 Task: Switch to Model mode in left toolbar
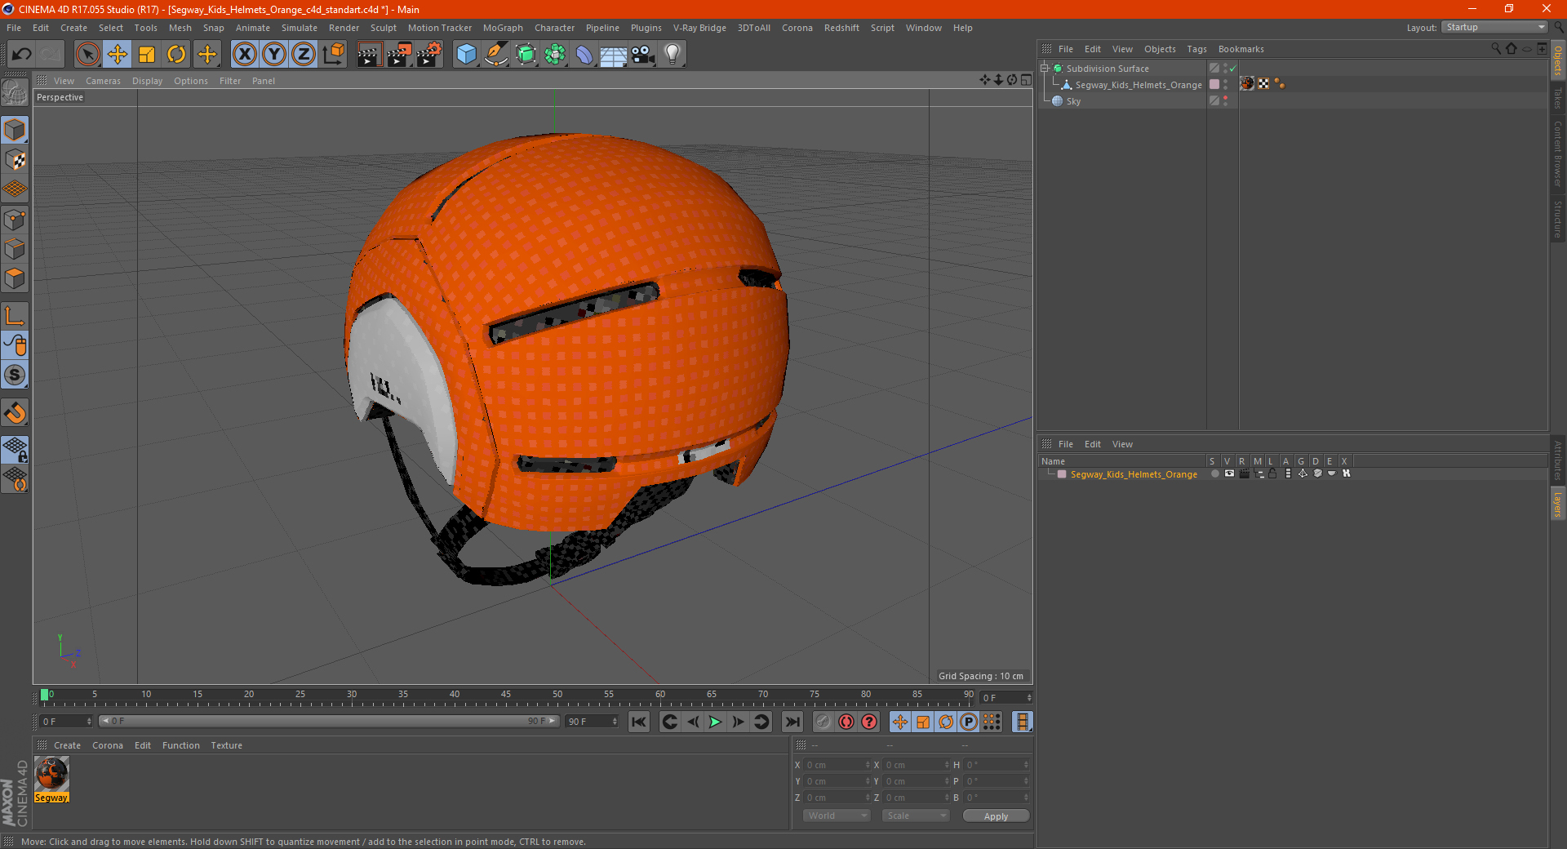point(16,131)
